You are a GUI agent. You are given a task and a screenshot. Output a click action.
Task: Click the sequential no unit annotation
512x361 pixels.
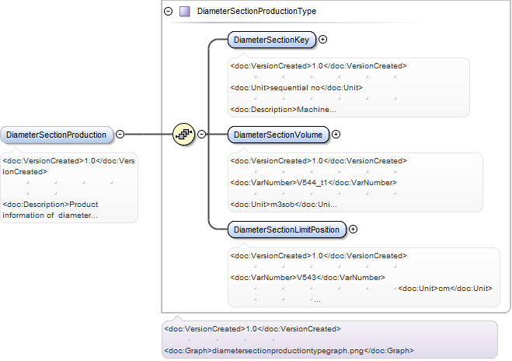[297, 88]
